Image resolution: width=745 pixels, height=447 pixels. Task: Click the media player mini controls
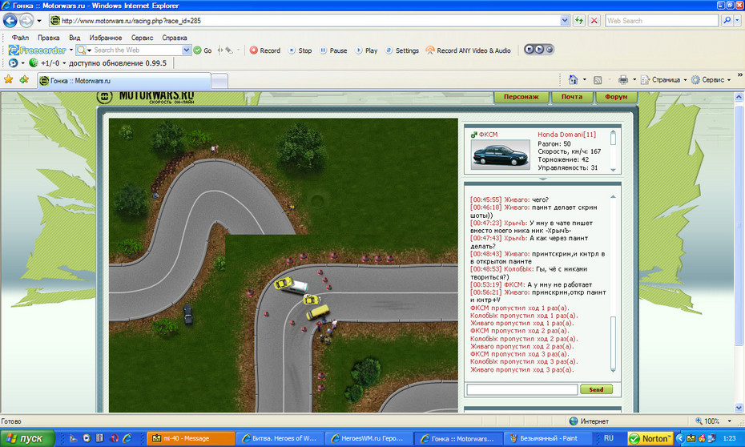tap(539, 50)
